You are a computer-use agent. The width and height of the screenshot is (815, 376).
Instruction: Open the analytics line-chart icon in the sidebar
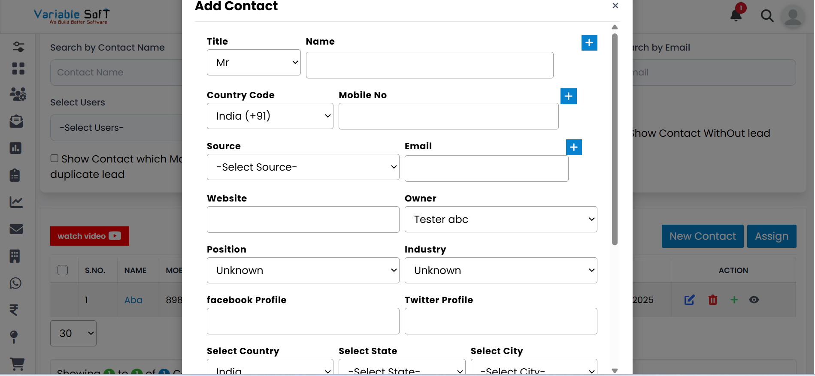click(16, 202)
